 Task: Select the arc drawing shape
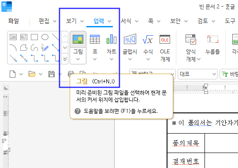click(x=13, y=48)
